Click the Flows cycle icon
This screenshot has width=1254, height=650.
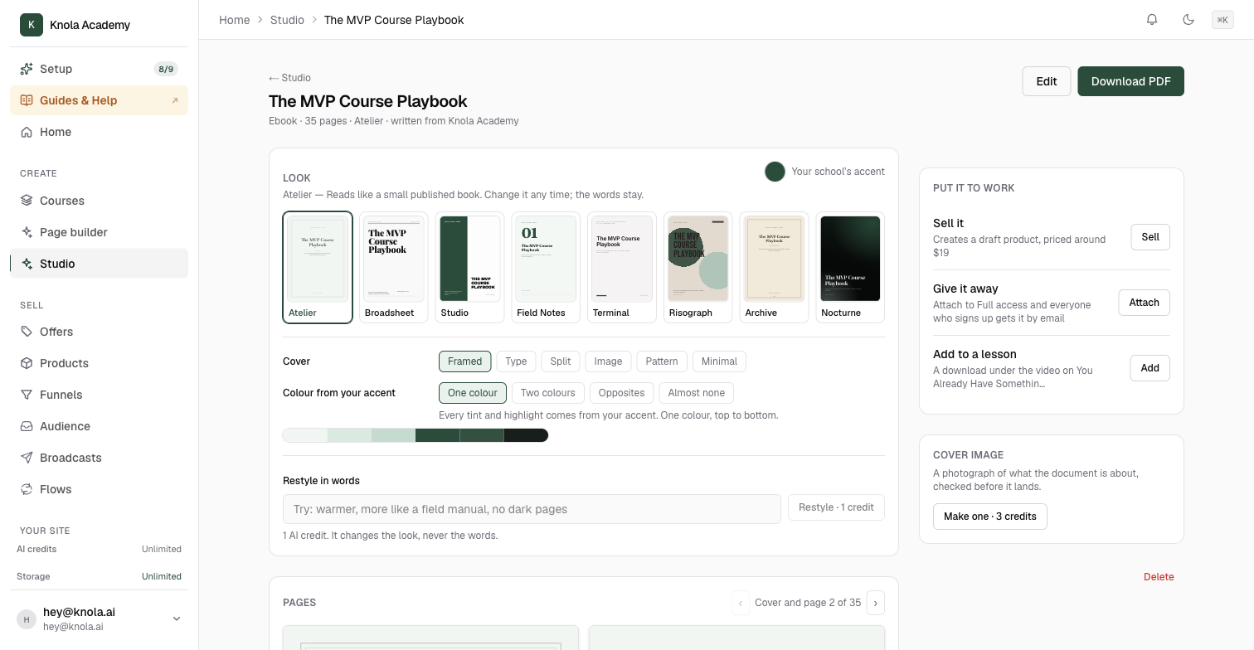pos(27,489)
